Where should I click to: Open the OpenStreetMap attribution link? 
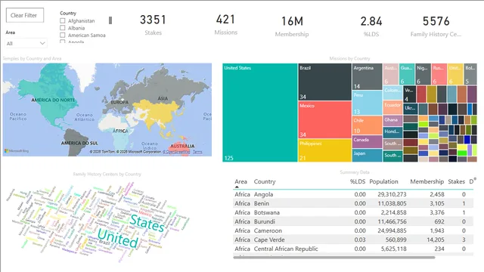(x=176, y=152)
